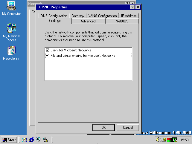
Task: Click the Show Desktop quick launch icon
Action: [x=24, y=140]
